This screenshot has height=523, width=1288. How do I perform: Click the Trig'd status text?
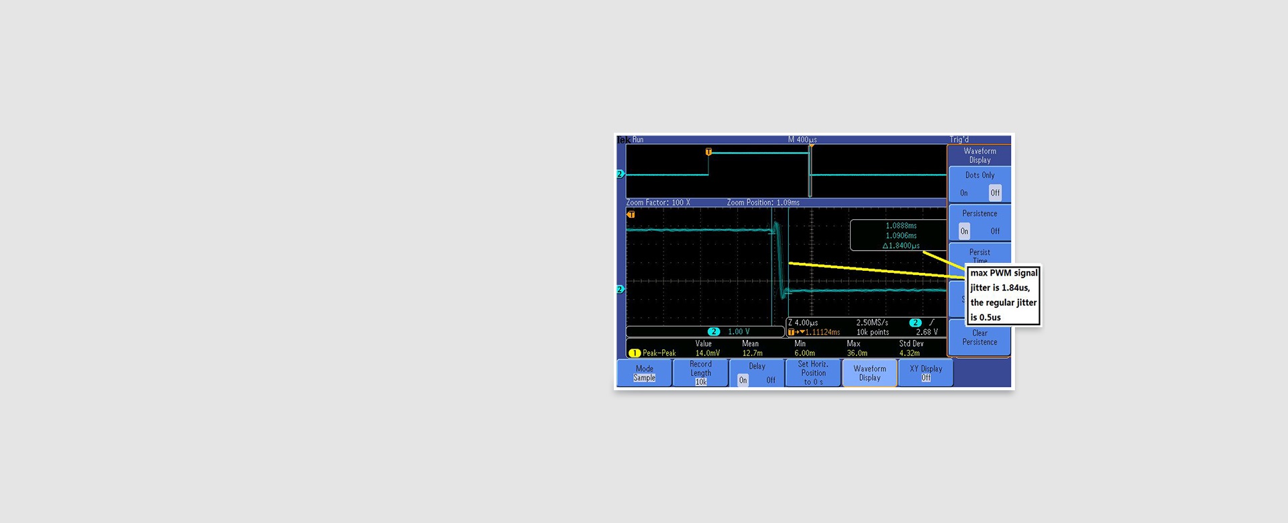click(x=959, y=139)
